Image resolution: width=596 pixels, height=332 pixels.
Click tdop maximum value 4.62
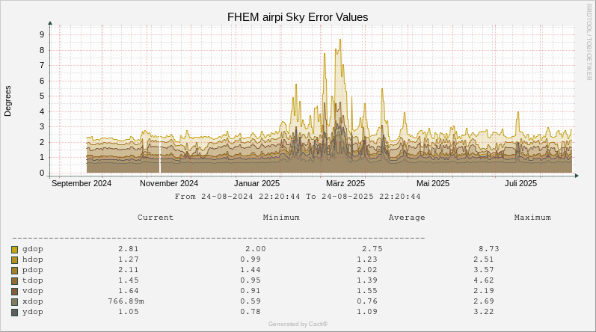tap(484, 280)
